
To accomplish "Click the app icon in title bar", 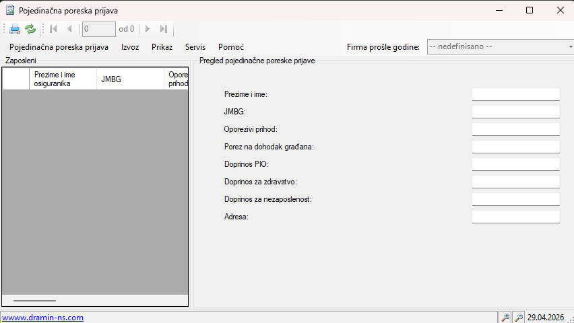I will [x=10, y=10].
